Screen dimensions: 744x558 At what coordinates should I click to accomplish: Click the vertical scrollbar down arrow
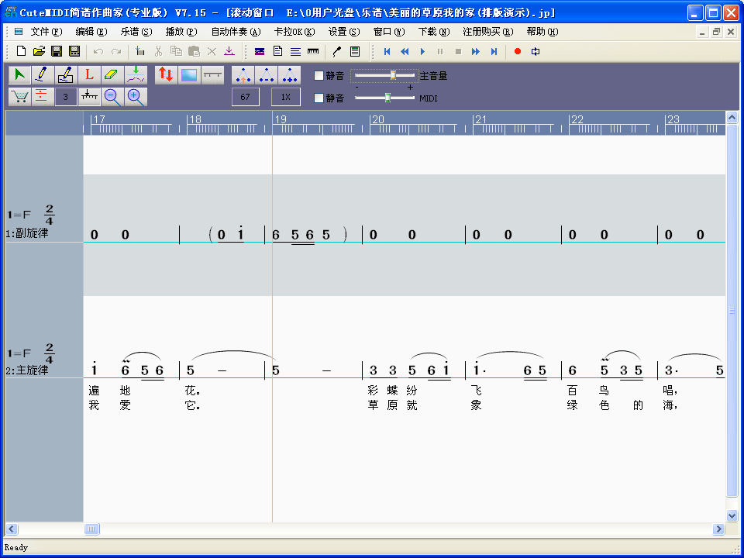[x=732, y=515]
